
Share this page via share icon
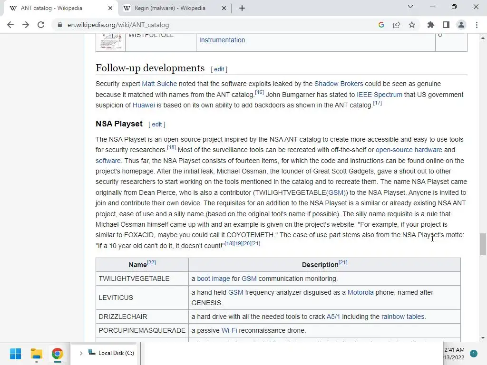point(397,25)
